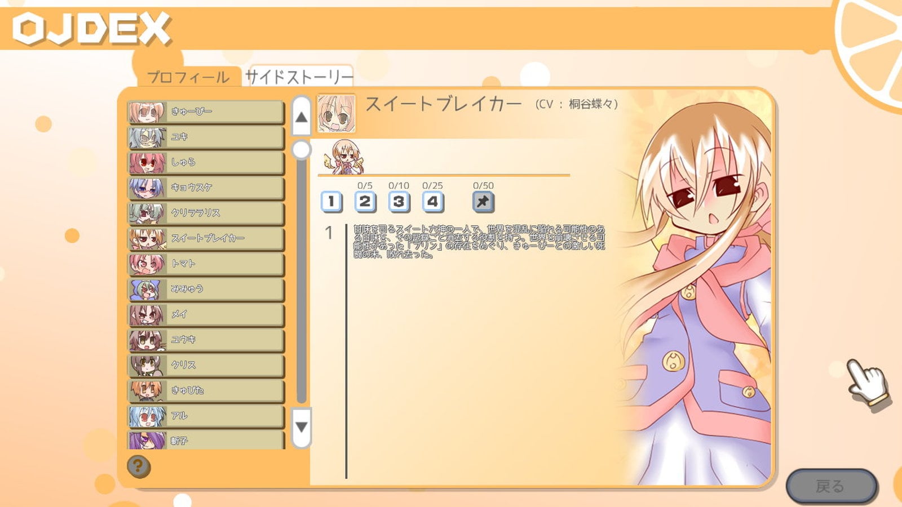Choose ユキ in the character list
Image resolution: width=902 pixels, height=507 pixels.
pos(206,137)
